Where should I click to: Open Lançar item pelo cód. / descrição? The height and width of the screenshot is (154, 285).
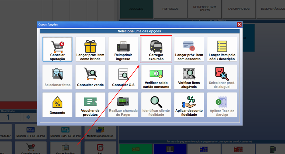coord(222,49)
